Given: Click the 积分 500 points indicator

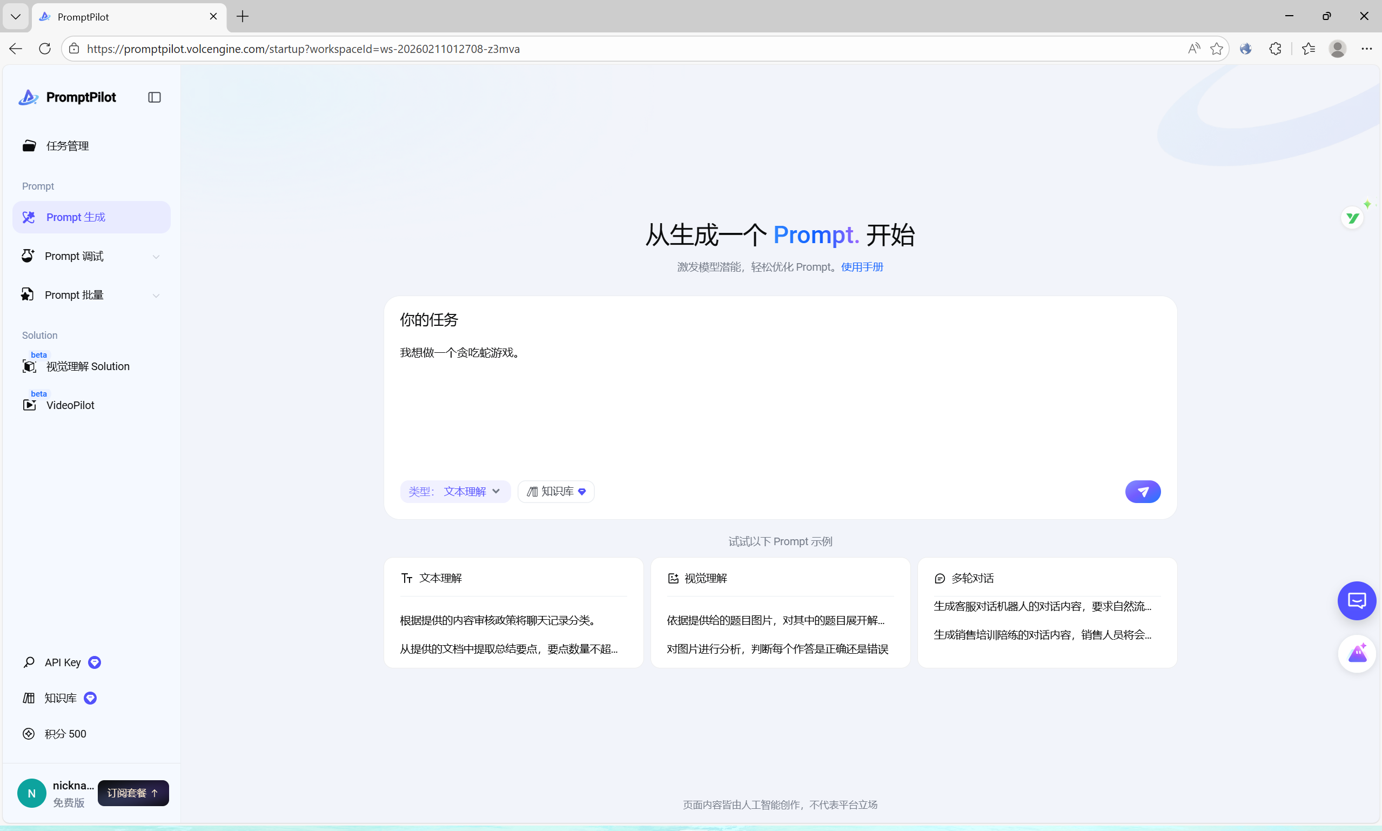Looking at the screenshot, I should [x=65, y=734].
